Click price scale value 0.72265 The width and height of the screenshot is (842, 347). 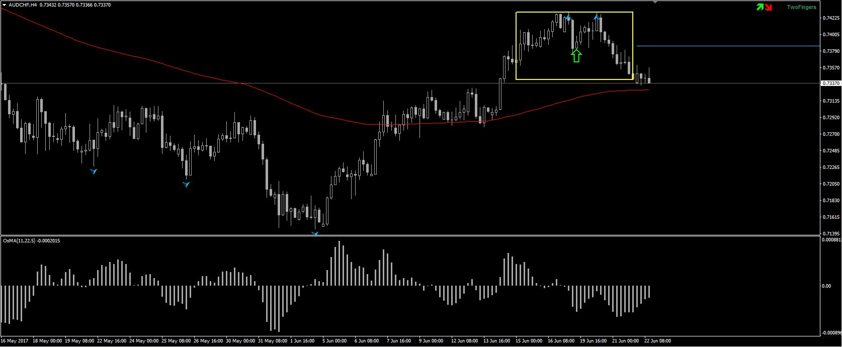click(830, 167)
